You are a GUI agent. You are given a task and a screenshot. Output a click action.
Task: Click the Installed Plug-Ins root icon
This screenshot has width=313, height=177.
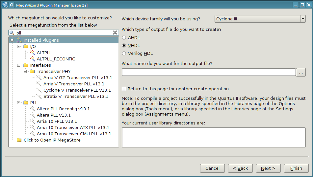[19, 40]
